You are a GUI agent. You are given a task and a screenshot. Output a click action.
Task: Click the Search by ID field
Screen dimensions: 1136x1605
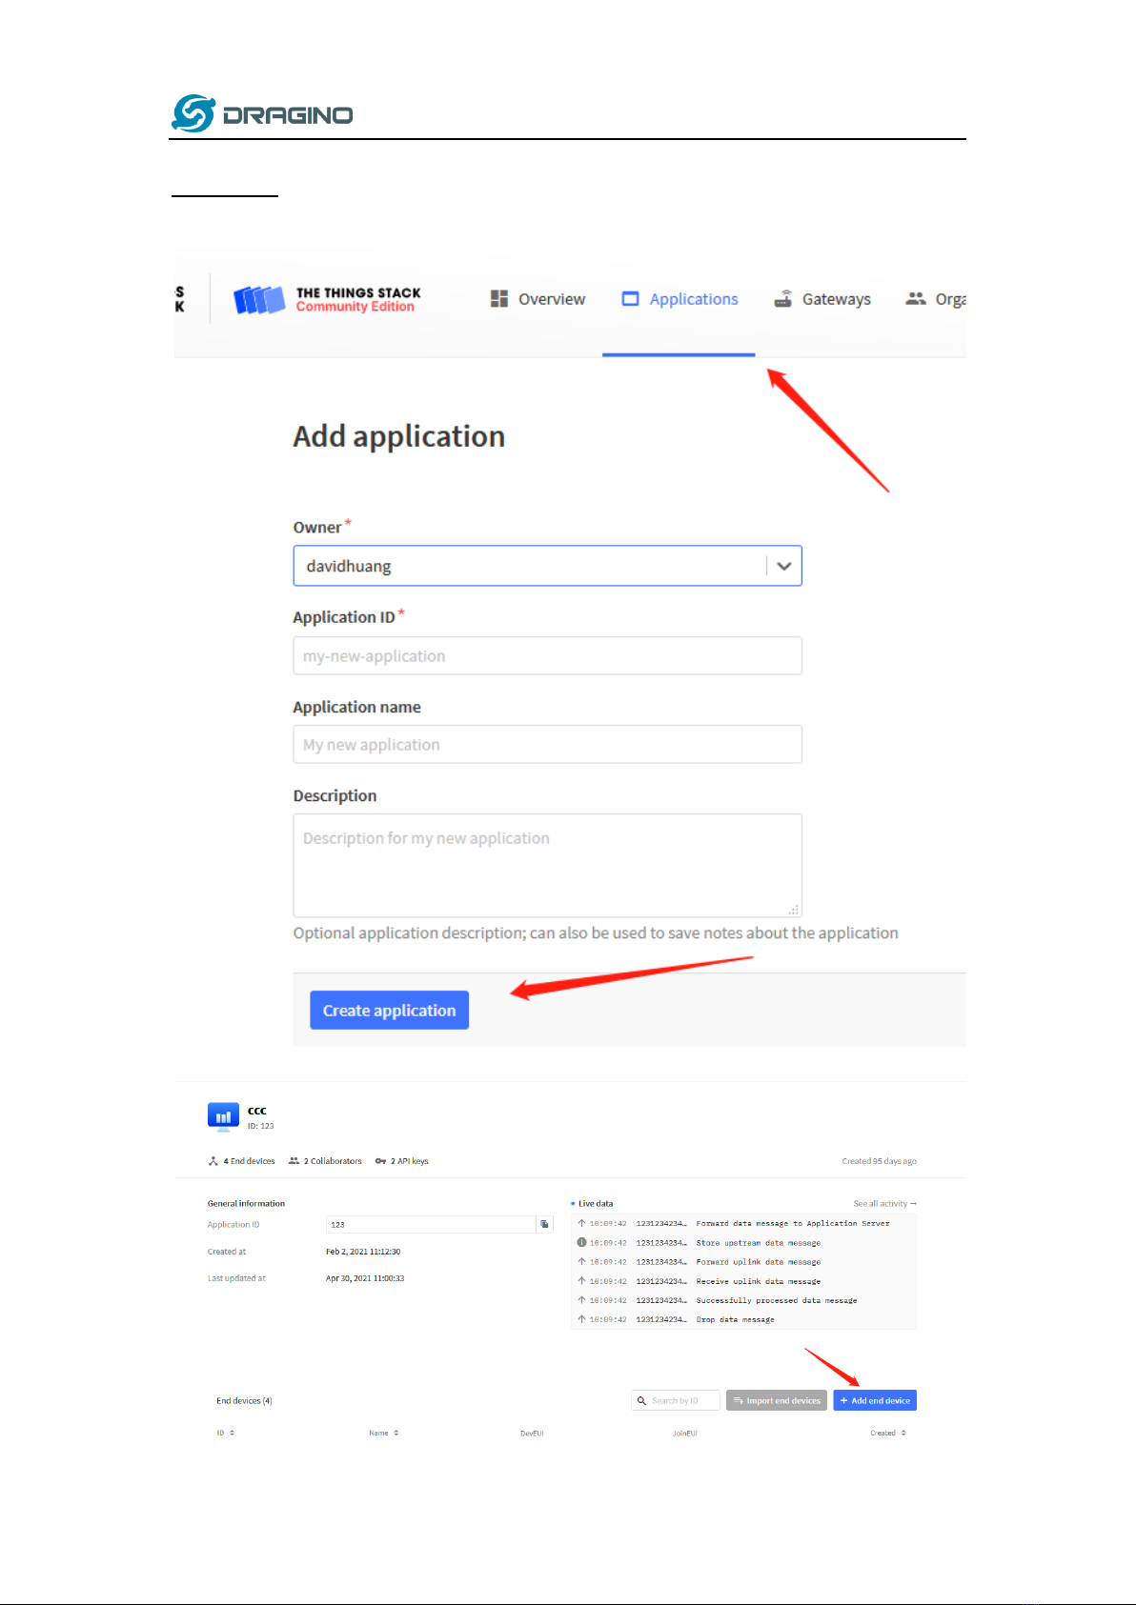(x=676, y=1400)
